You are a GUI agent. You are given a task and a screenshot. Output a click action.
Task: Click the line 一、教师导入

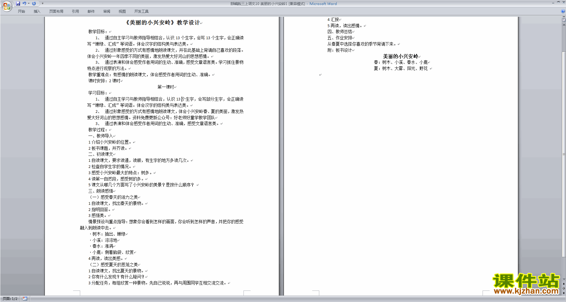(x=101, y=136)
